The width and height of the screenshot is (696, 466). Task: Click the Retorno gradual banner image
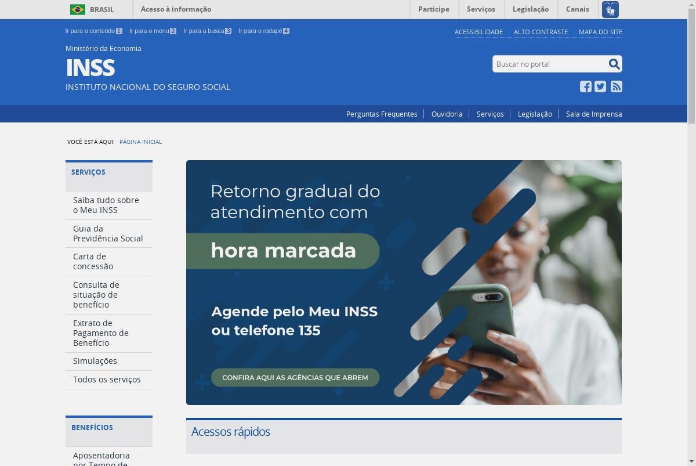point(404,283)
